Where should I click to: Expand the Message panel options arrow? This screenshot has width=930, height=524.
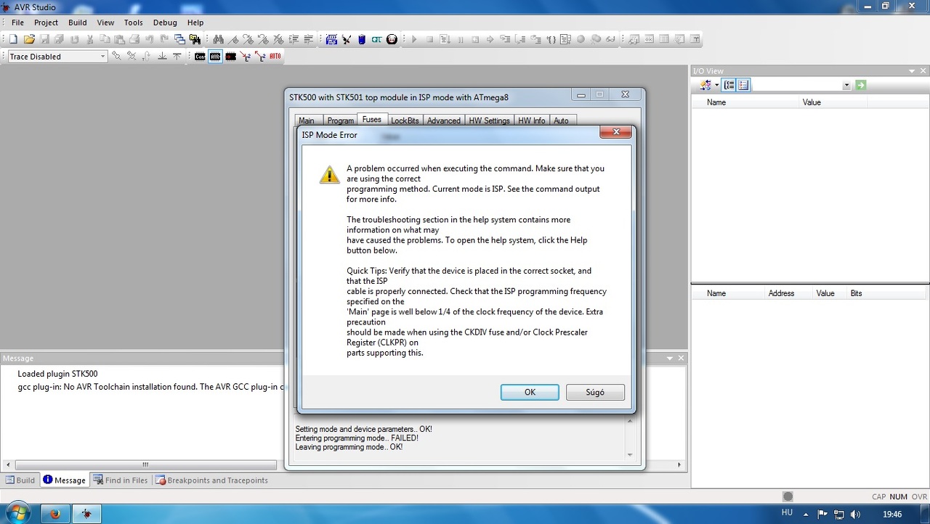[670, 359]
